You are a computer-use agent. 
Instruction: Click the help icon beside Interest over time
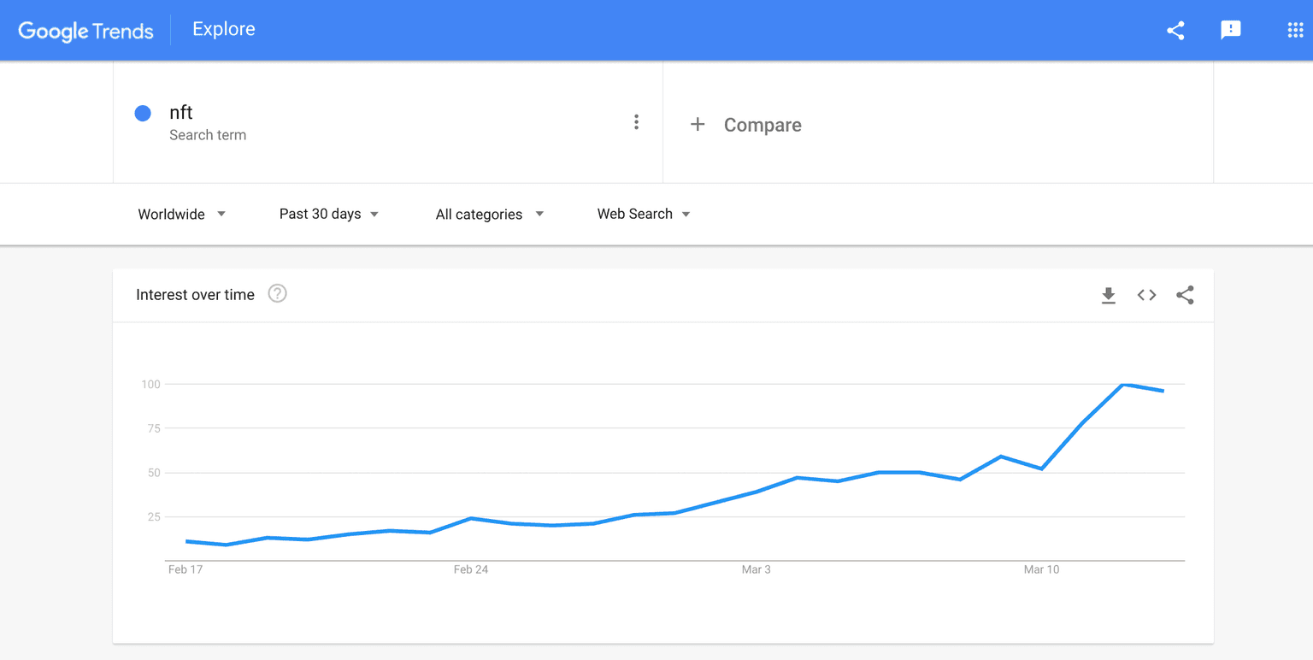coord(277,294)
